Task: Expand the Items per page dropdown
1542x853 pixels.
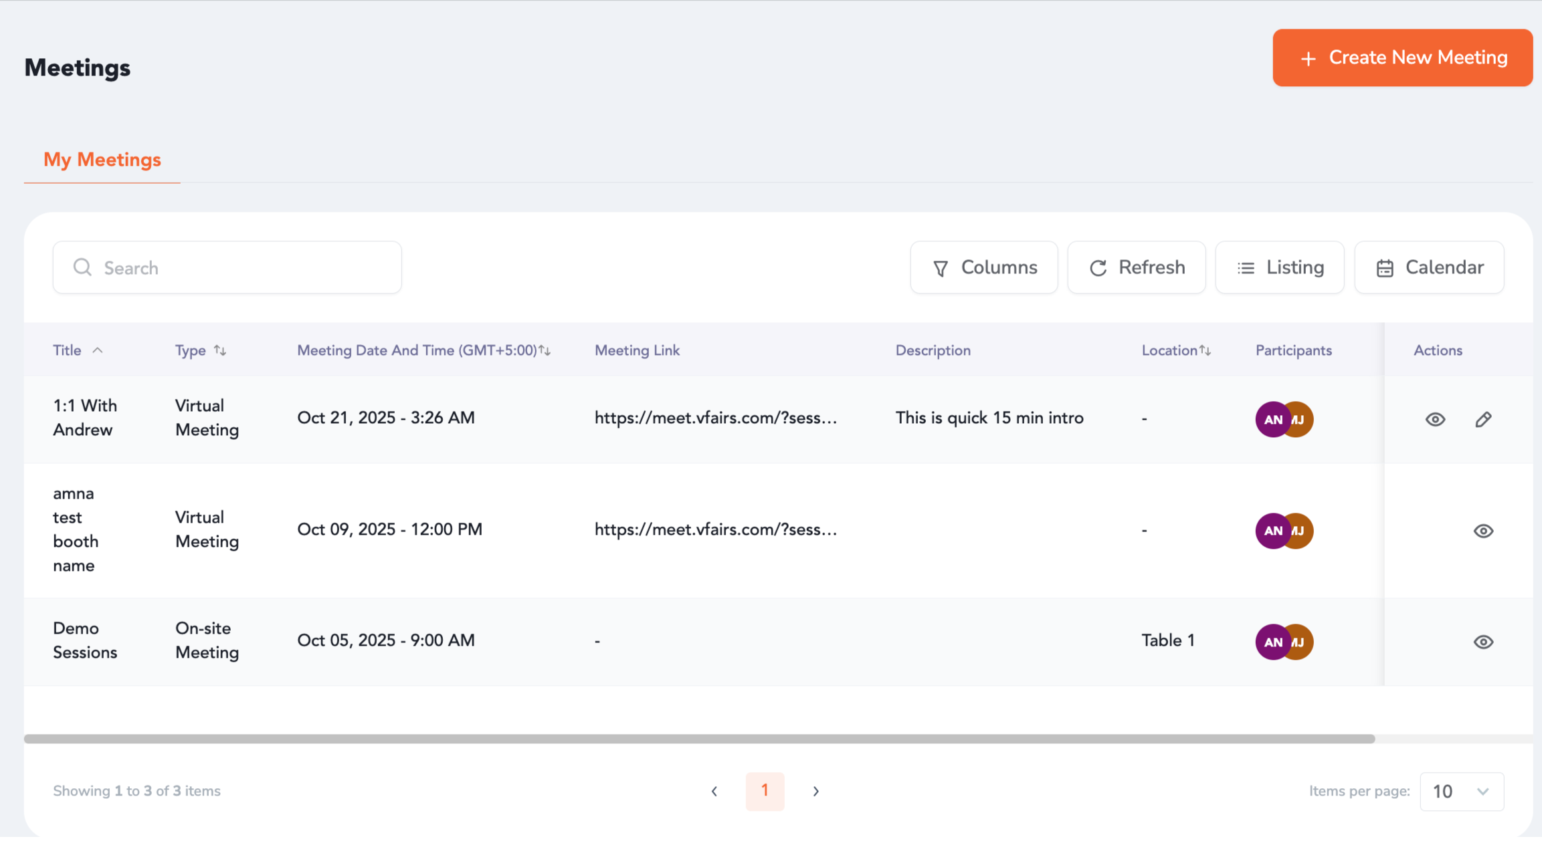Action: pyautogui.click(x=1462, y=791)
